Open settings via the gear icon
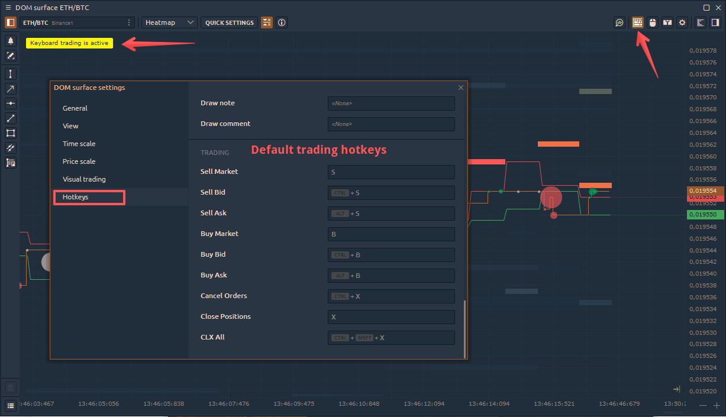Screen dimensions: 726x417 (x=682, y=22)
